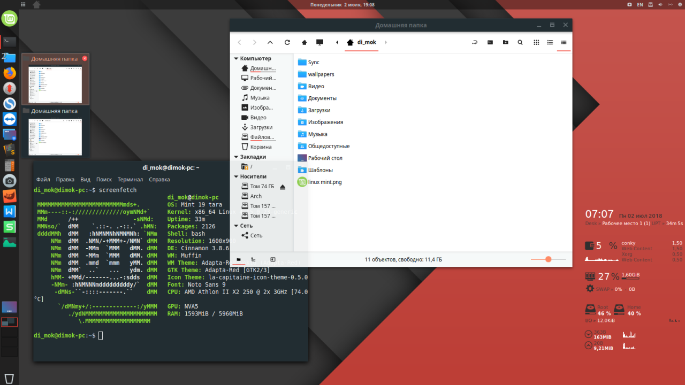Open Computer location via monitor toolbar icon
The height and width of the screenshot is (385, 685).
coord(320,42)
